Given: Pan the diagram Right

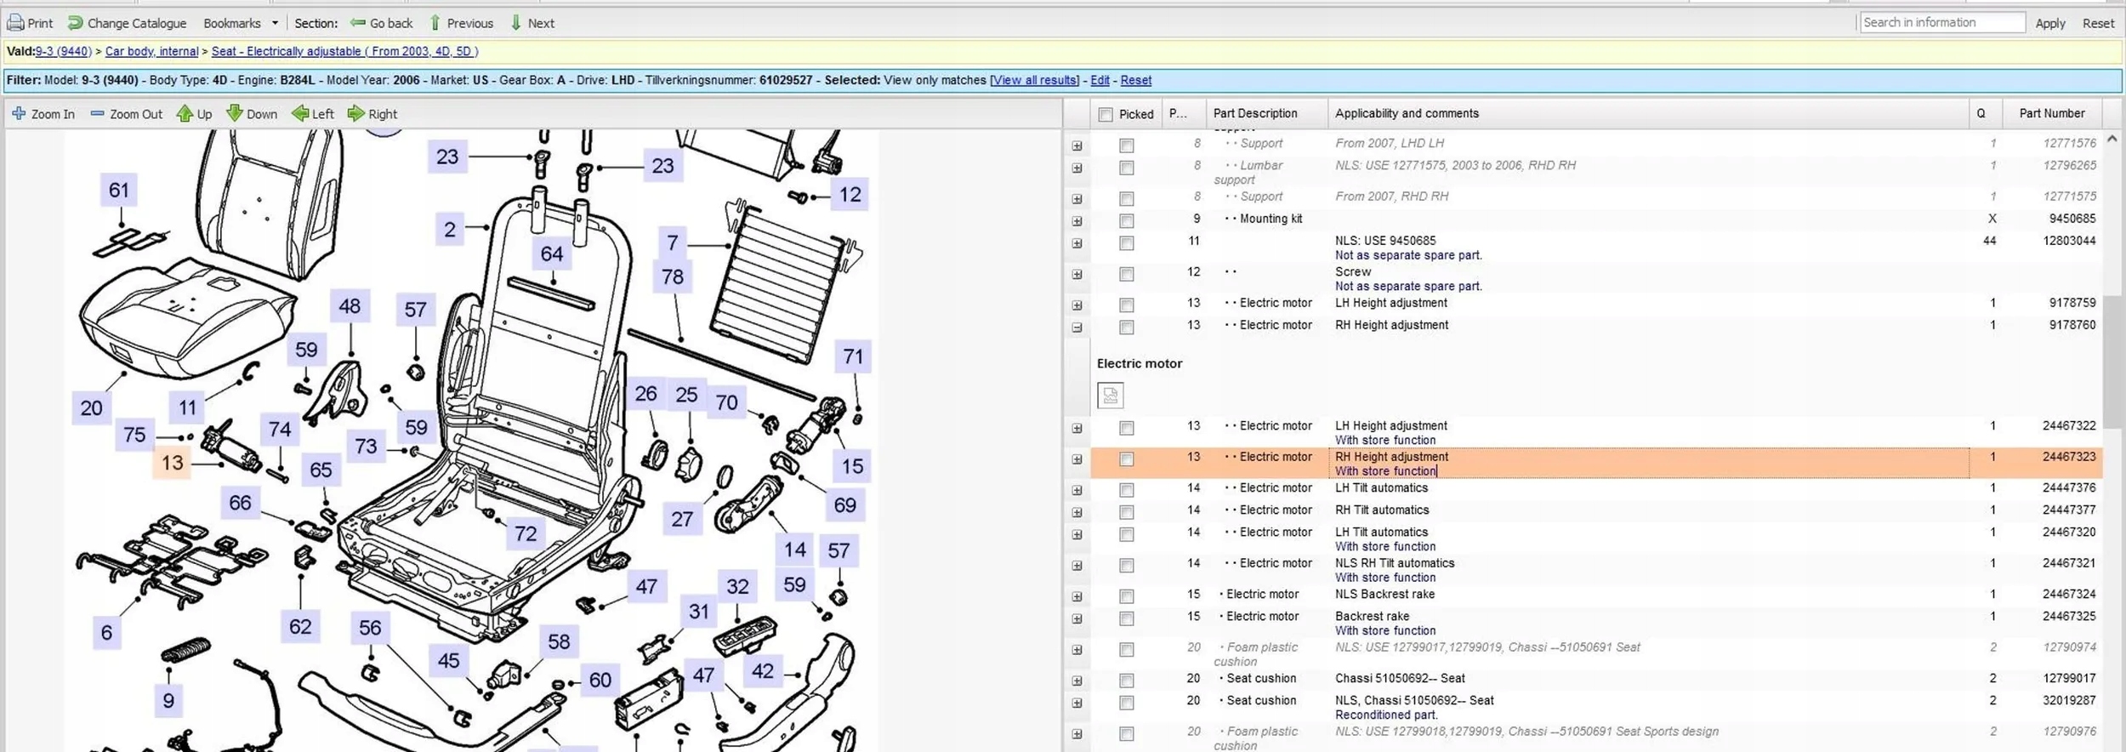Looking at the screenshot, I should point(372,114).
